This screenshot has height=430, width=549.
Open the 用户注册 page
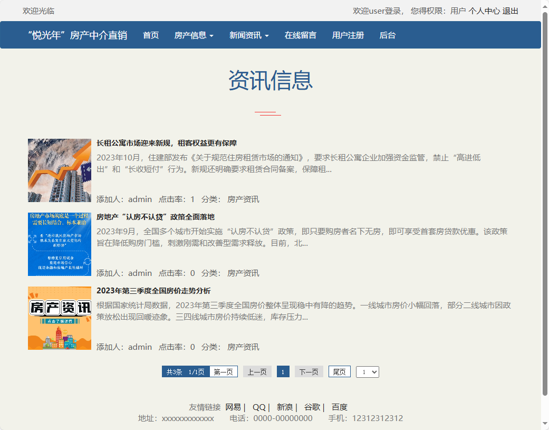point(348,35)
